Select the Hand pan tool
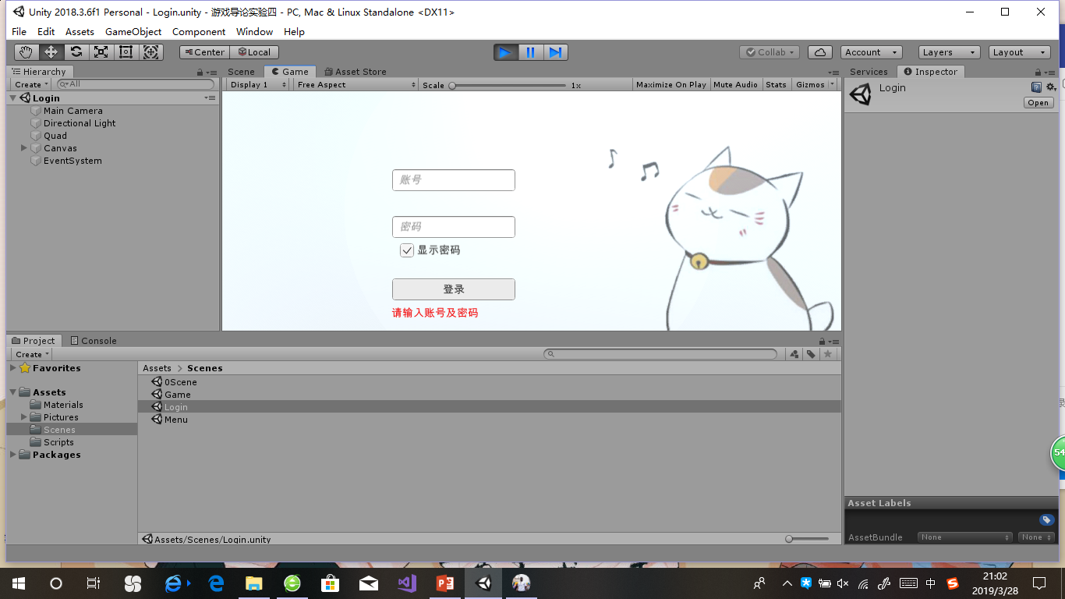This screenshot has width=1065, height=599. [x=26, y=51]
